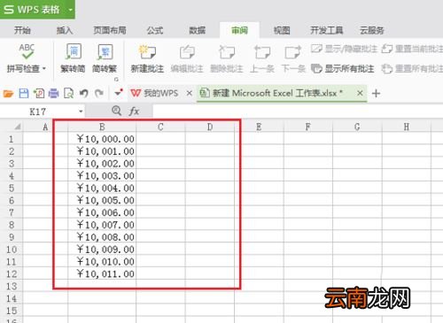Click cell with ¥10,000.00
Viewport: 443px width, 323px height.
pyautogui.click(x=102, y=139)
